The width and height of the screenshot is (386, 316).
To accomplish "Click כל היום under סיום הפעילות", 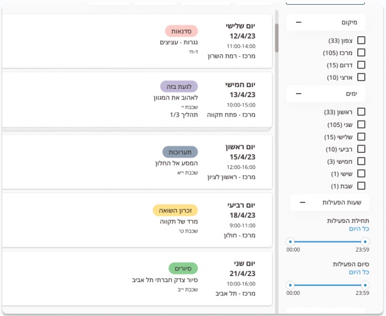I will coord(359,272).
